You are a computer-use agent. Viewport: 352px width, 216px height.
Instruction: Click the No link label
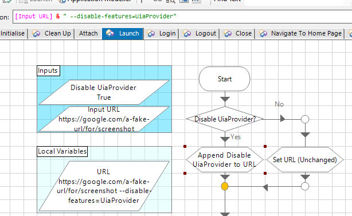(279, 104)
